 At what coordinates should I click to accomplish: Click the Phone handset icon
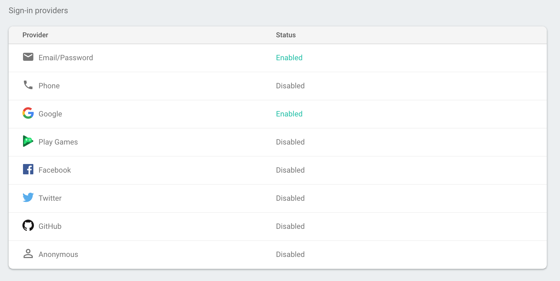28,85
